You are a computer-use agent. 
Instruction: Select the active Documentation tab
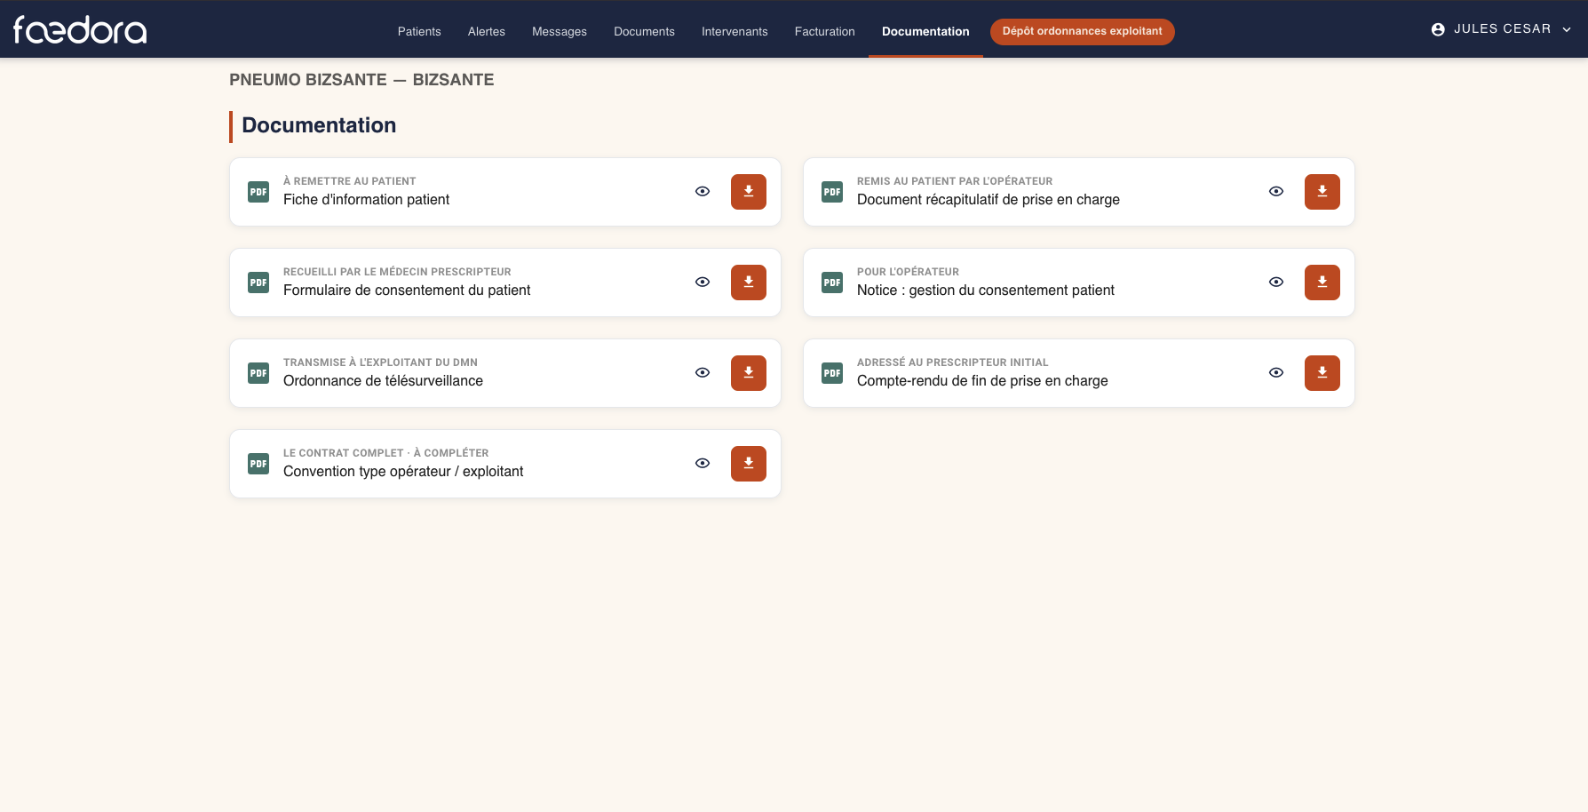click(925, 31)
